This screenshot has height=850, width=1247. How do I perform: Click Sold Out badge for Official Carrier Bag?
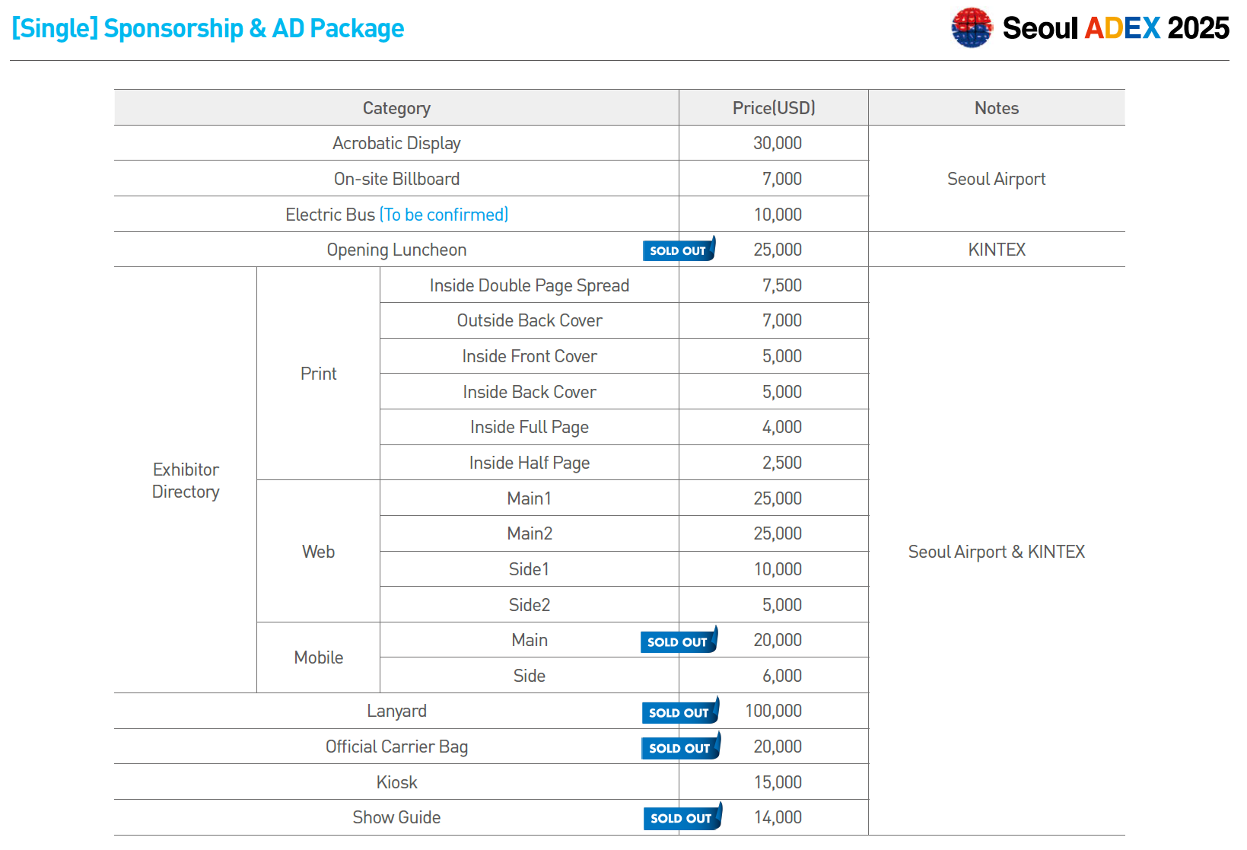[680, 748]
